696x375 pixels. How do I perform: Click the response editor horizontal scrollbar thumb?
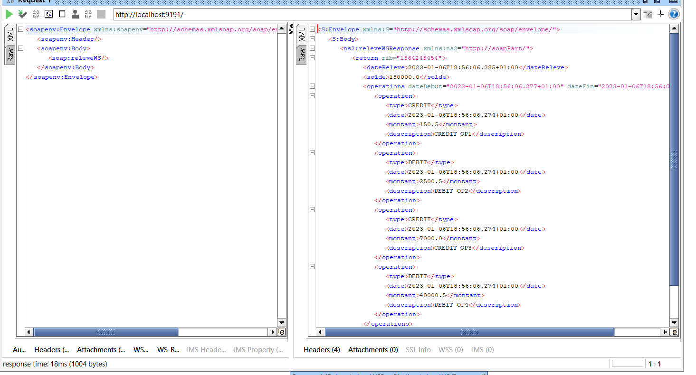click(469, 332)
